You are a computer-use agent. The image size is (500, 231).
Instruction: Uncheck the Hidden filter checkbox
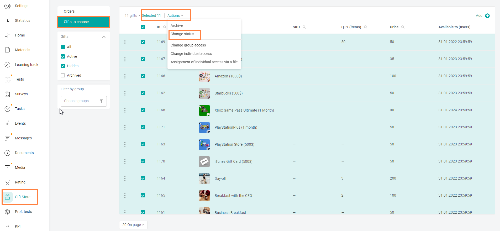pyautogui.click(x=63, y=66)
